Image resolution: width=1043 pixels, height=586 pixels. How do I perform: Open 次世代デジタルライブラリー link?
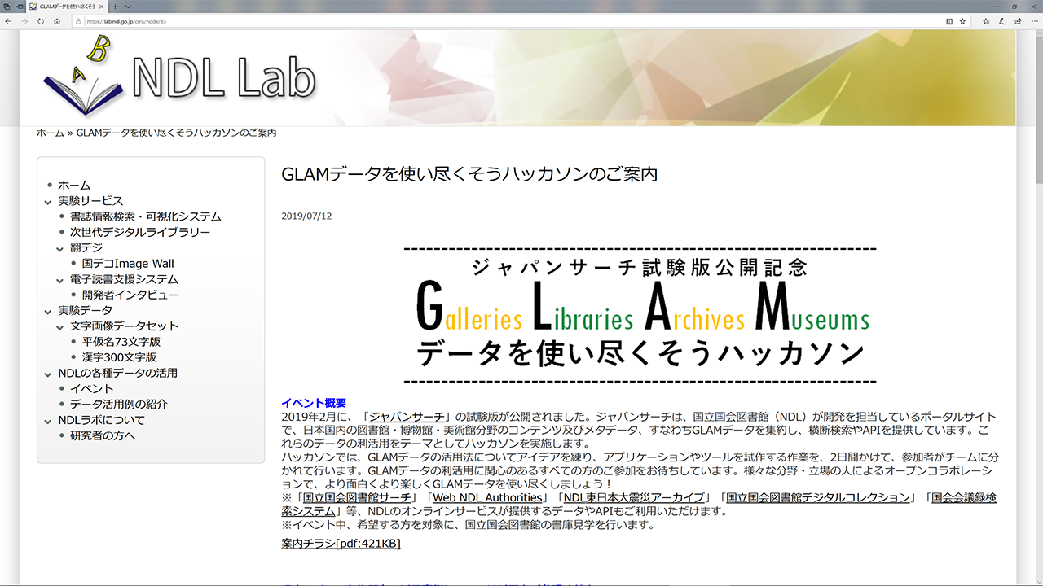[140, 232]
